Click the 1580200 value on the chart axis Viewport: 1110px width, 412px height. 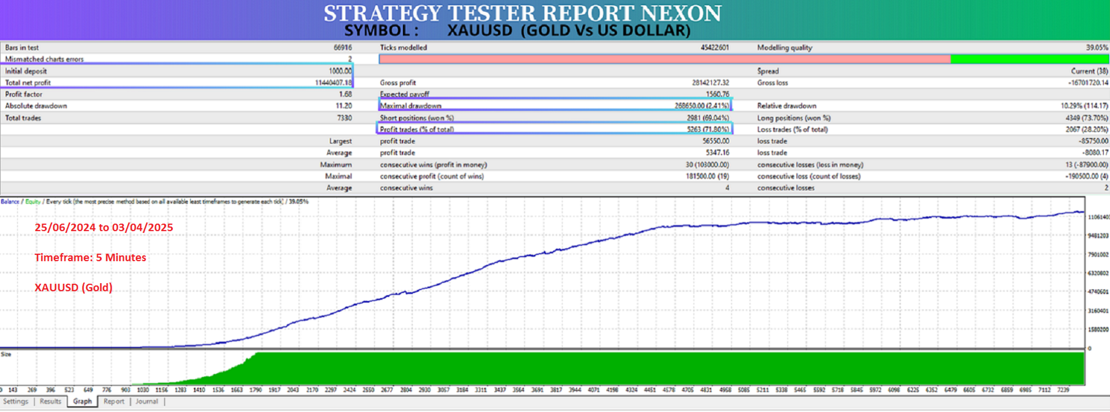(1098, 329)
